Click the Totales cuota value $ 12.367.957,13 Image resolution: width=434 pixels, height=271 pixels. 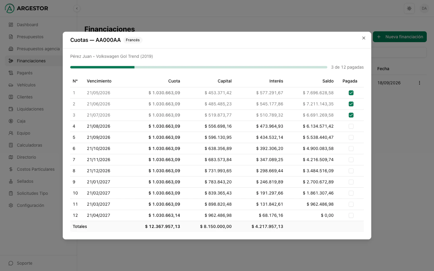coord(162,226)
